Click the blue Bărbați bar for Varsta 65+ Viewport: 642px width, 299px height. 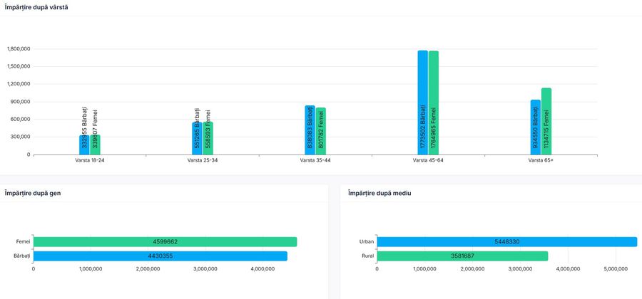point(535,127)
